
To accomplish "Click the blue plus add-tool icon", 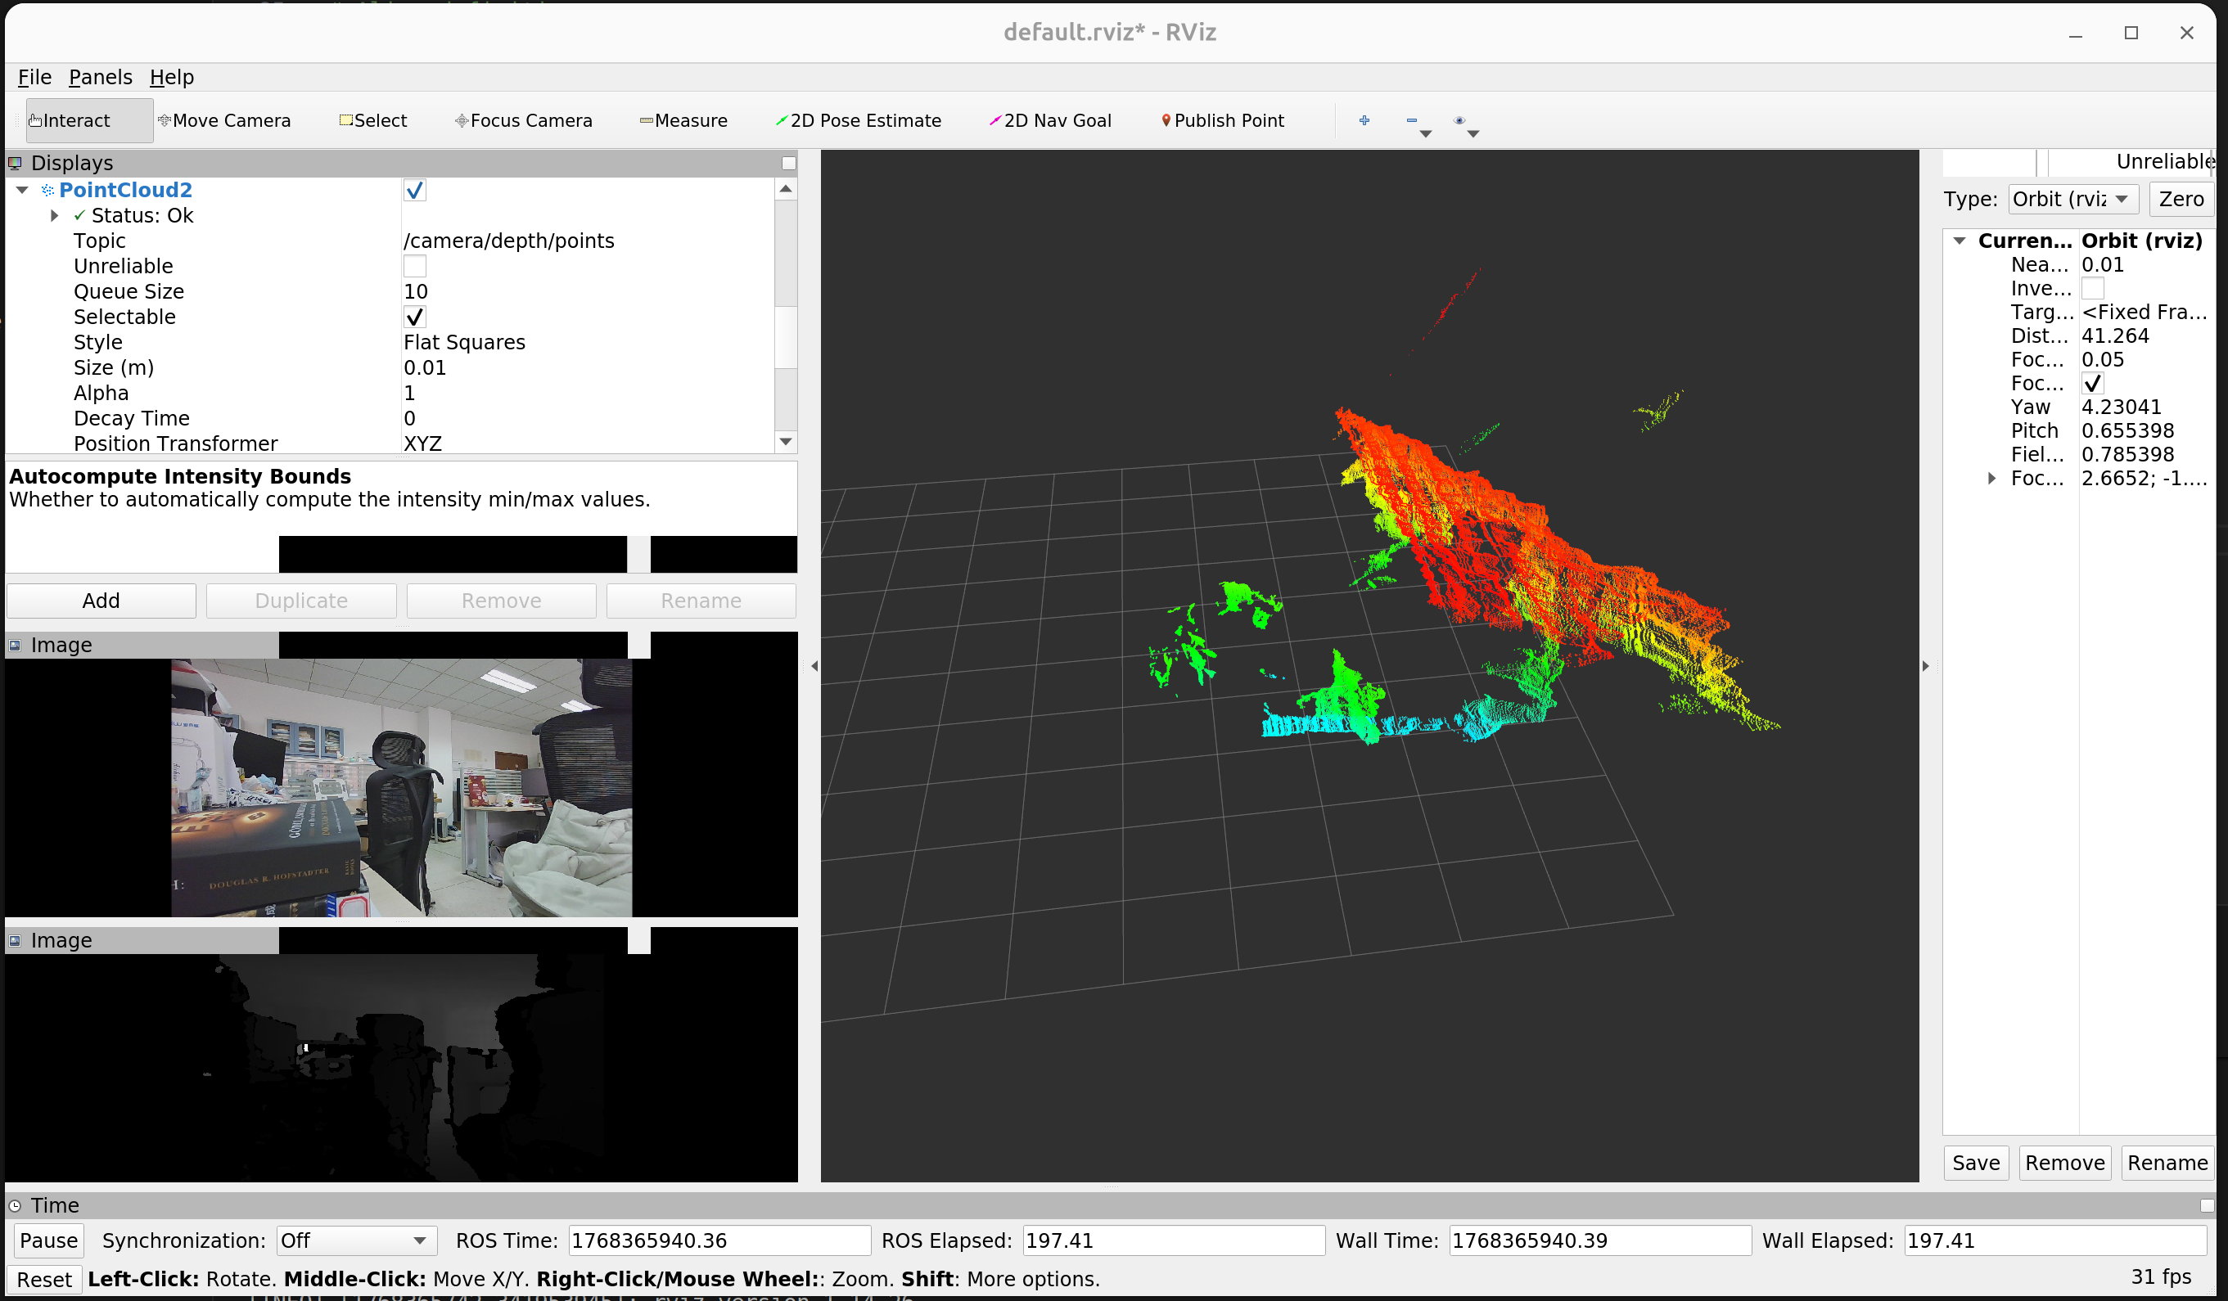I will pos(1364,120).
